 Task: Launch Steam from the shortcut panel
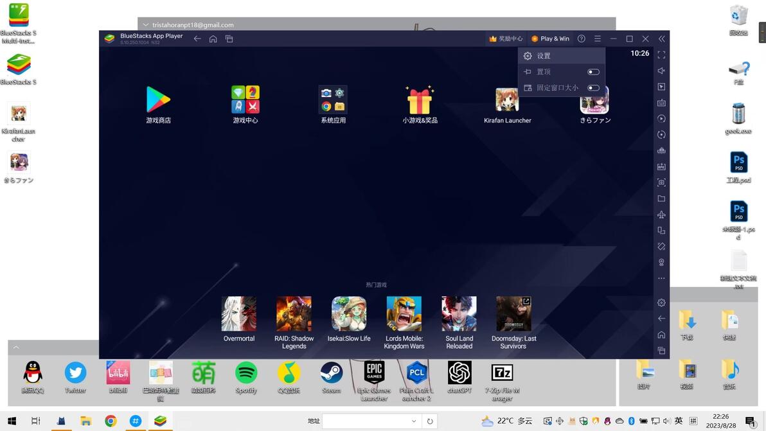tap(331, 377)
